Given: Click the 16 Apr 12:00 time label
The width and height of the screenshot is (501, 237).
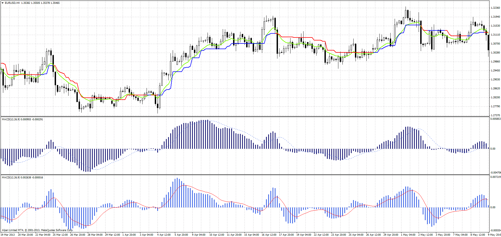Looking at the screenshot, I should (269, 235).
